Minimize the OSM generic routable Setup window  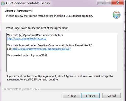coord(101,3)
